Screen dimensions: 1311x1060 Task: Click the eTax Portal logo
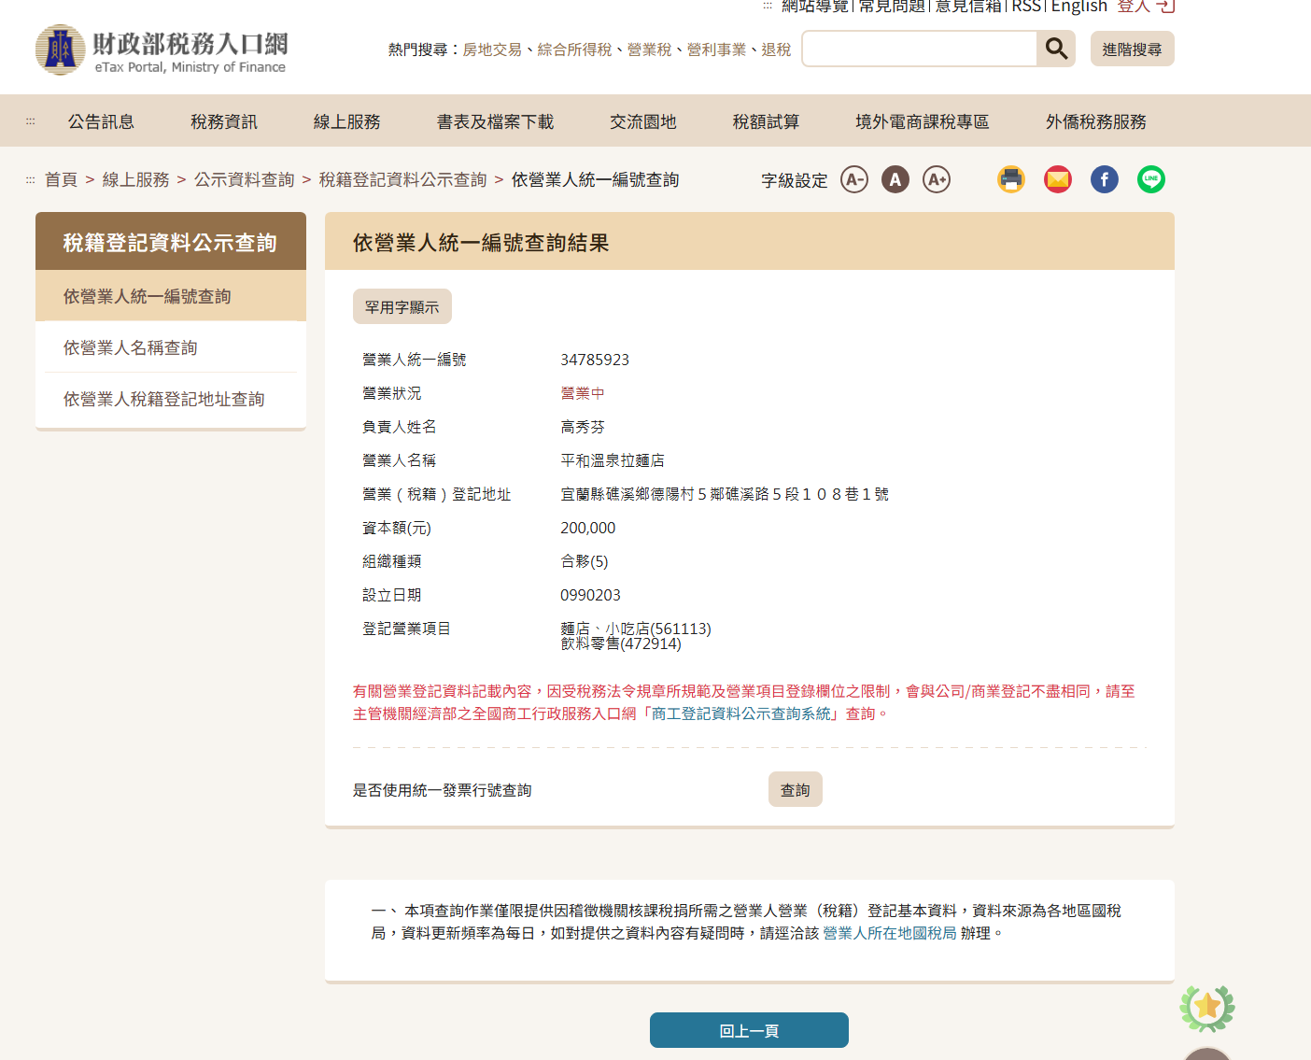(162, 50)
